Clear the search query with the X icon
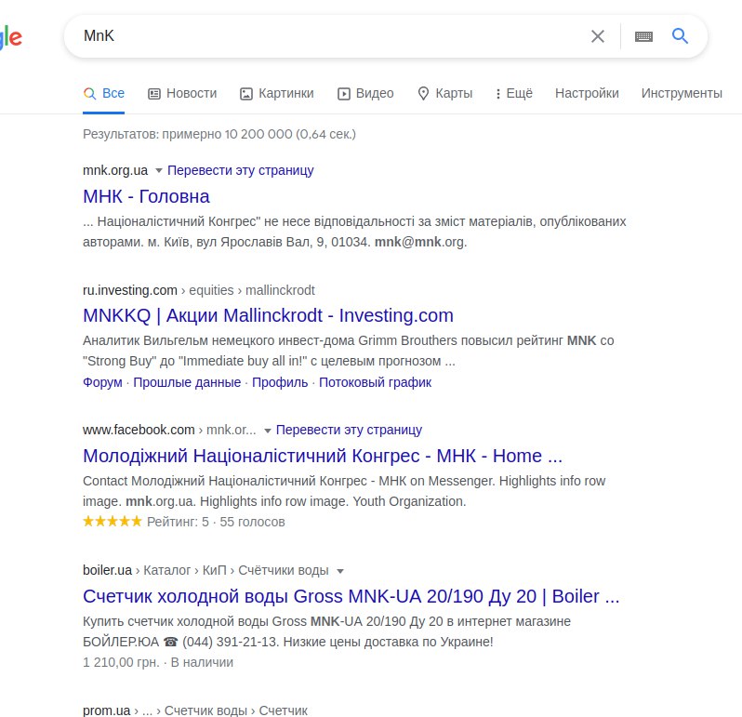 (598, 36)
